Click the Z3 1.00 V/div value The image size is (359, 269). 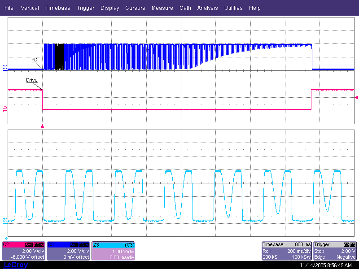pyautogui.click(x=123, y=252)
